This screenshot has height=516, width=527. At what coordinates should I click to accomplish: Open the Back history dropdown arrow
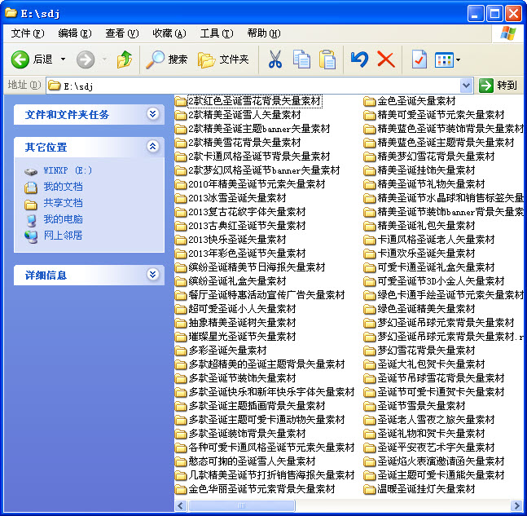[63, 60]
